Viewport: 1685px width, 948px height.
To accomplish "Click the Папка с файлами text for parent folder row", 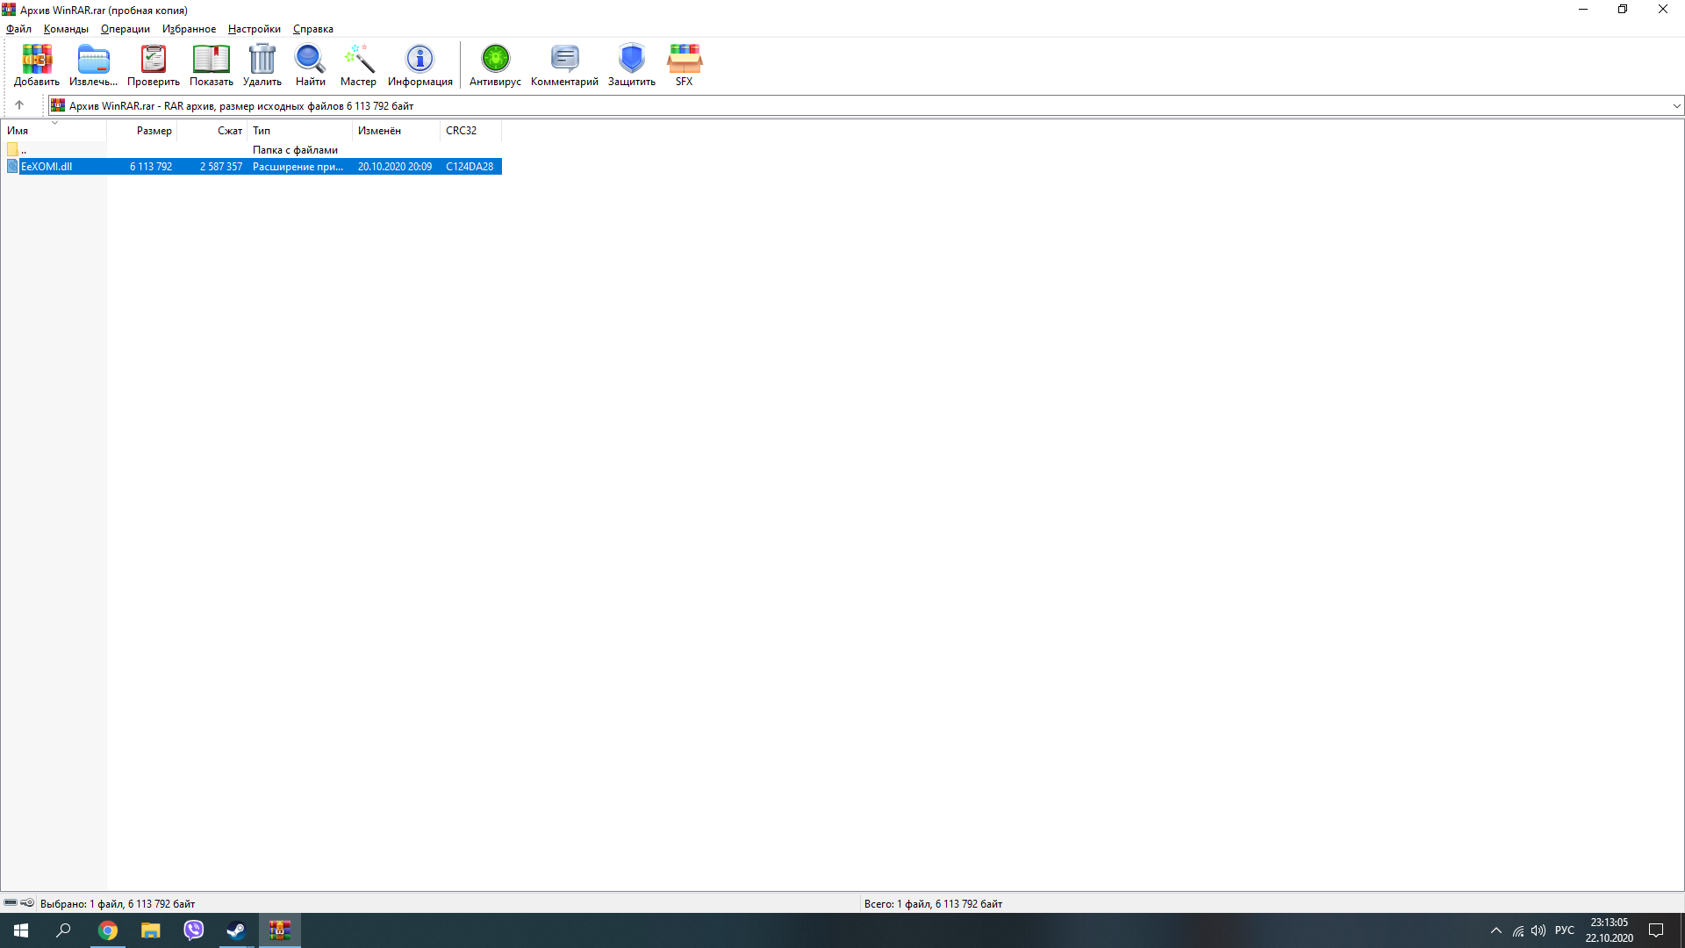I will (295, 150).
